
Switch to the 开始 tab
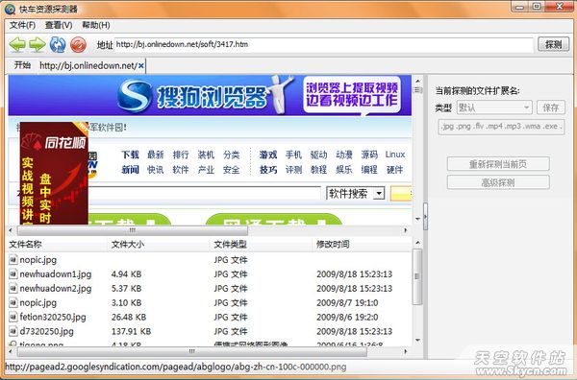click(22, 65)
